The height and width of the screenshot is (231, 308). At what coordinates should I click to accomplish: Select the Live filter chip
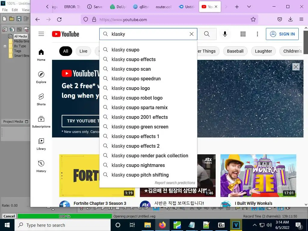pyautogui.click(x=83, y=51)
